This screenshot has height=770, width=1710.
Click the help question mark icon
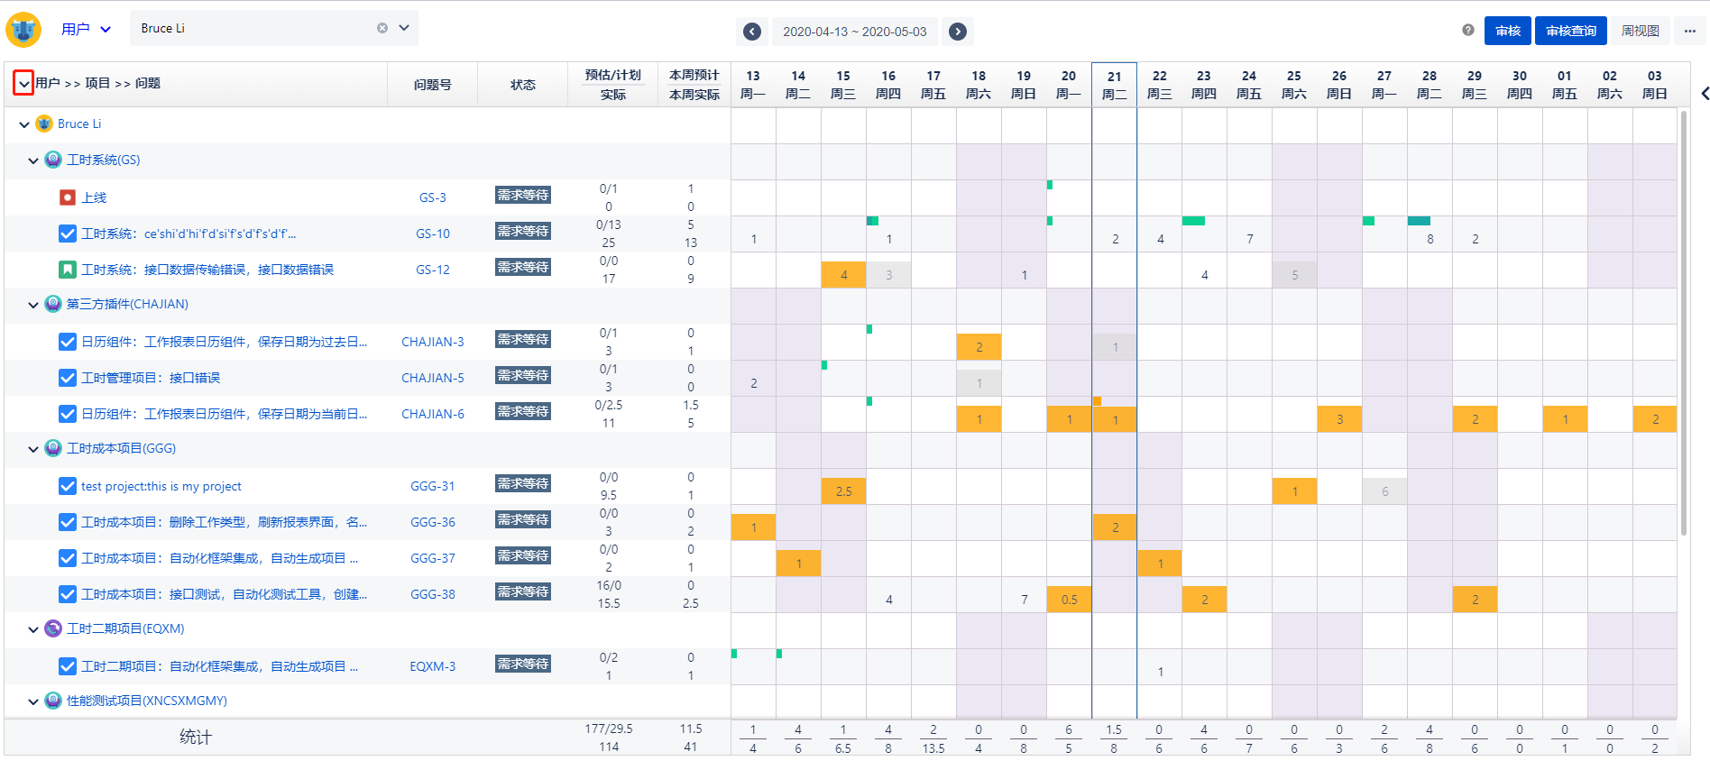click(1468, 31)
